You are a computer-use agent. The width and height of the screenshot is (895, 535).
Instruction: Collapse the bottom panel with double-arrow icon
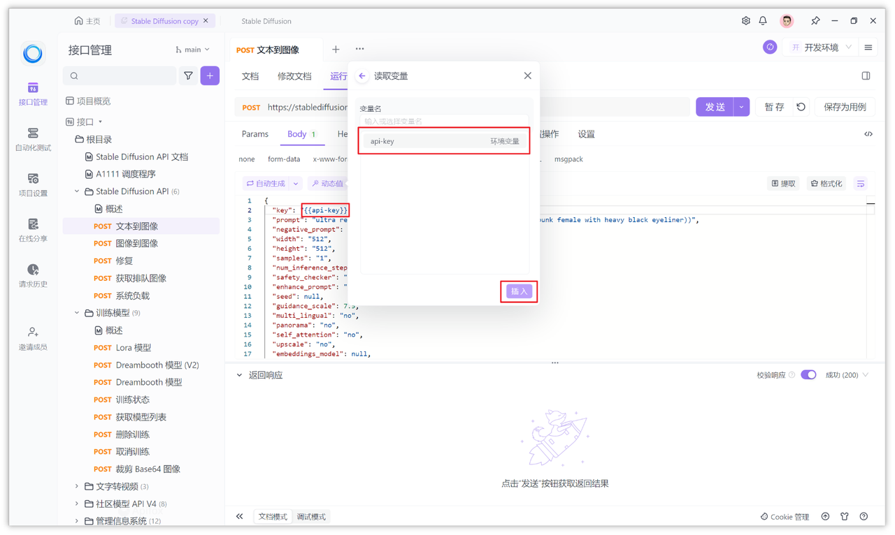240,516
